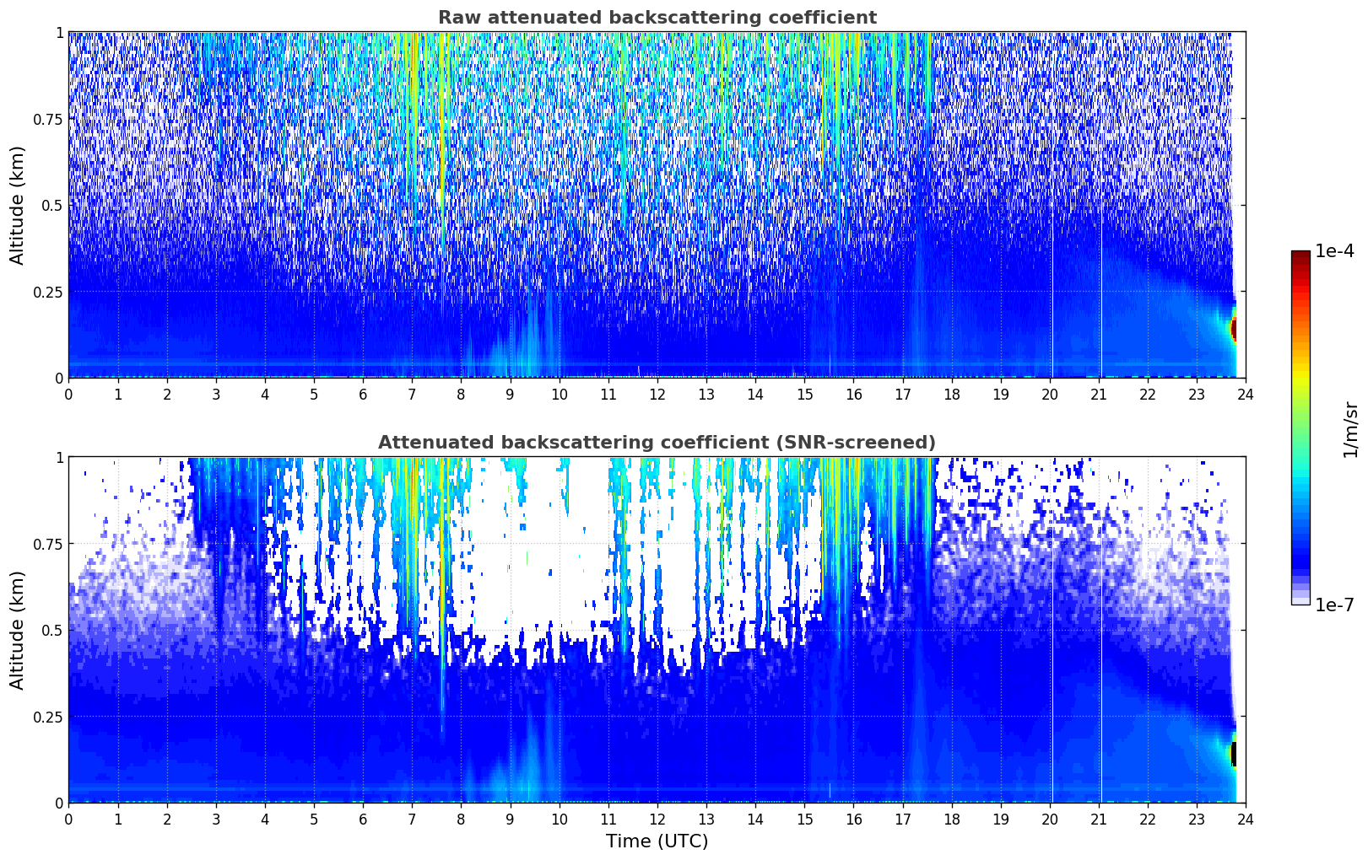The image size is (1368, 860).
Task: Click the '1e-7' colorbar minimum label
Action: [1334, 605]
